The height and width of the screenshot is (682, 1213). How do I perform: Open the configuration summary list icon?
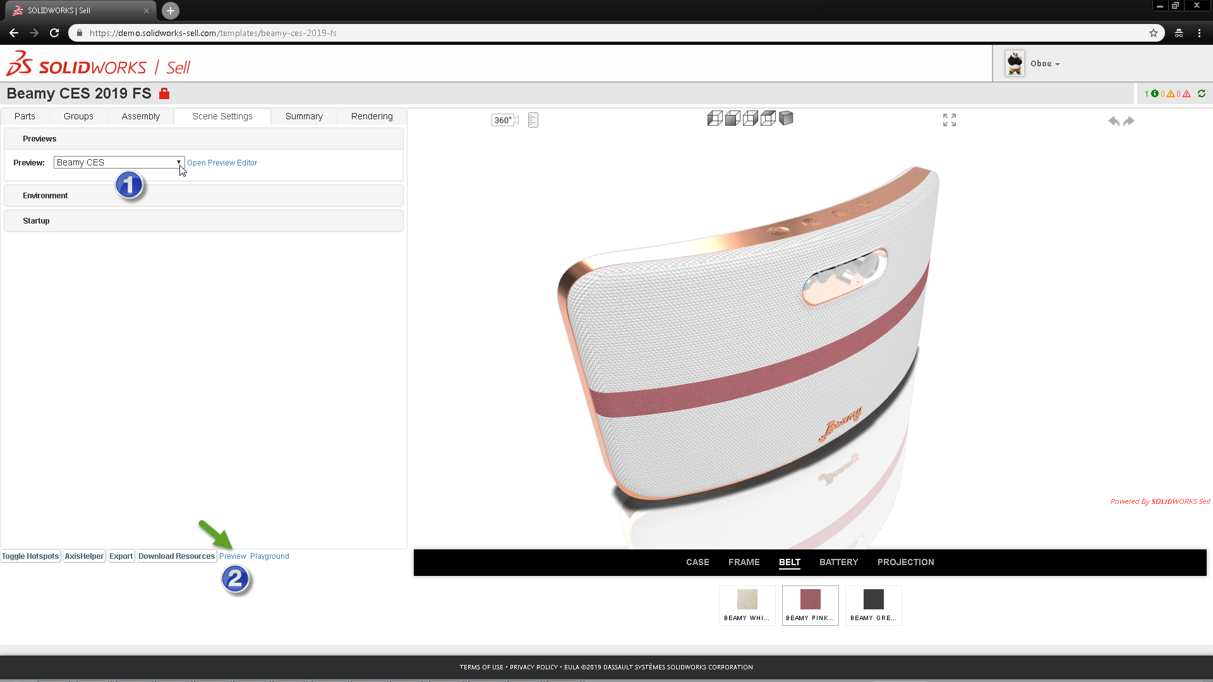click(x=533, y=120)
